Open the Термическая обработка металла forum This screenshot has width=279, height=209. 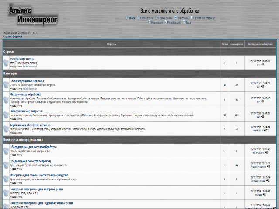(x=33, y=125)
